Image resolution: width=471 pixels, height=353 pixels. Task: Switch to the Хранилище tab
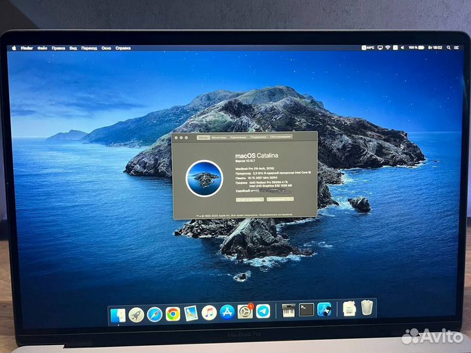(x=238, y=137)
